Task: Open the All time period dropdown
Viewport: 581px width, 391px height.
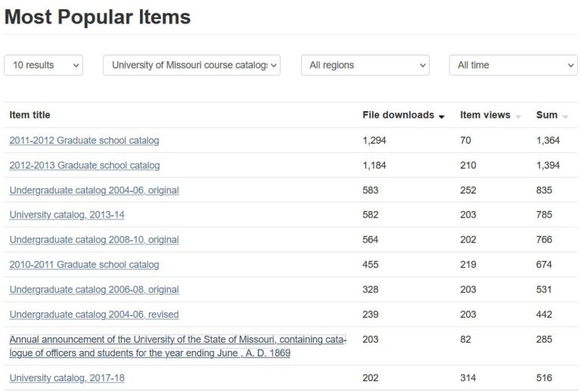Action: click(513, 65)
